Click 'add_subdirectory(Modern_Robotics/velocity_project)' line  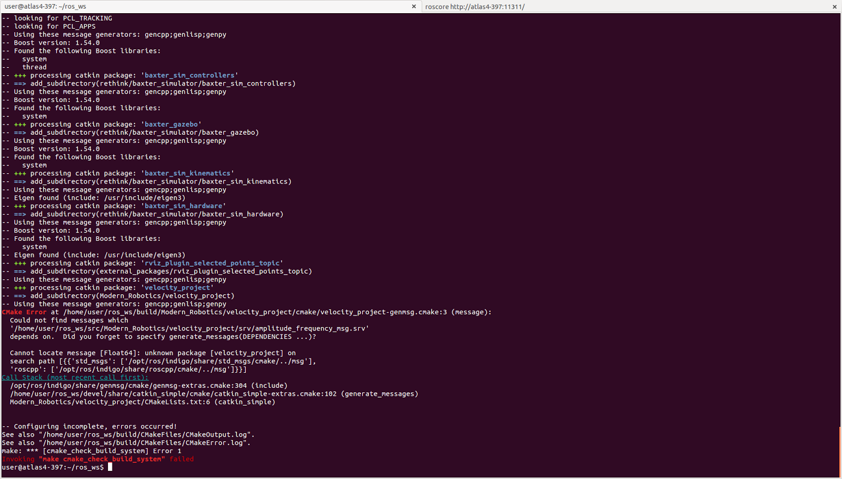(118, 296)
